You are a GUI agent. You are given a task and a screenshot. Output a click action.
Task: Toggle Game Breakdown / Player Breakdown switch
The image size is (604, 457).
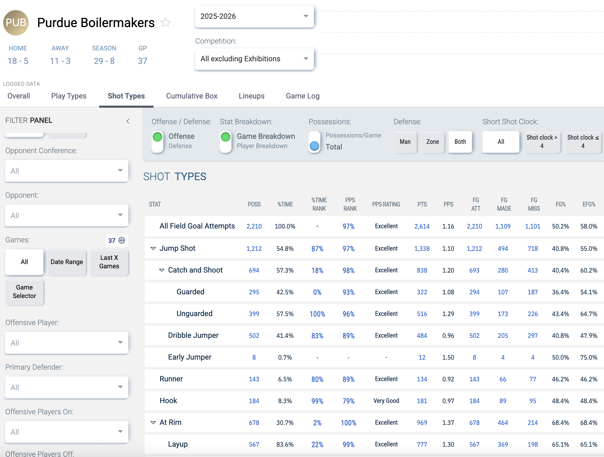(226, 141)
